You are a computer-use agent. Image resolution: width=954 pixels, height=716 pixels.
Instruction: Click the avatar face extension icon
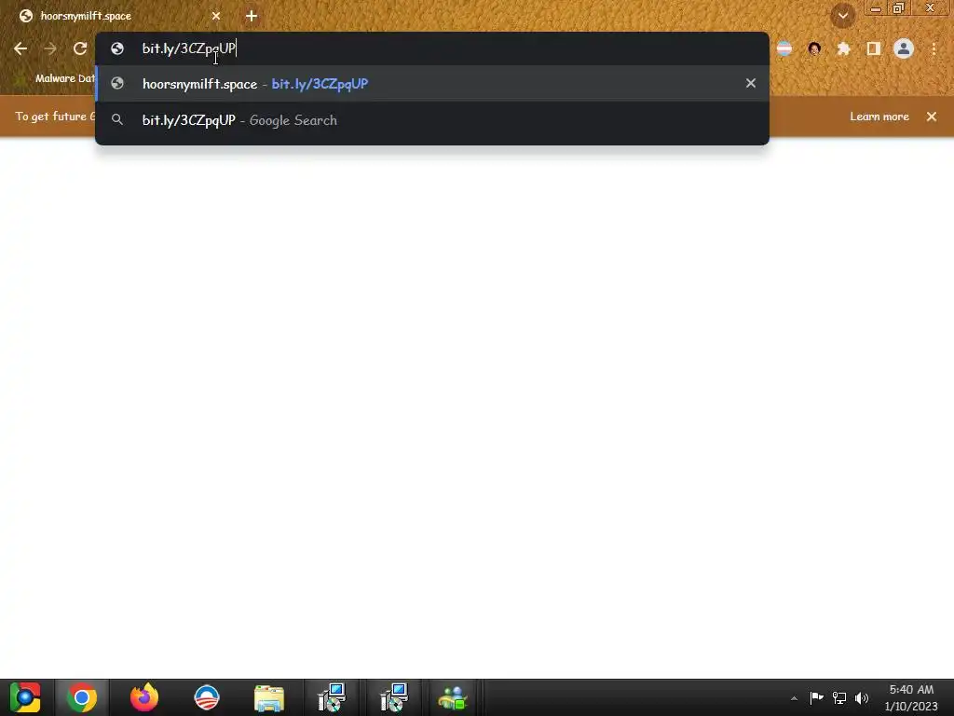(x=814, y=48)
